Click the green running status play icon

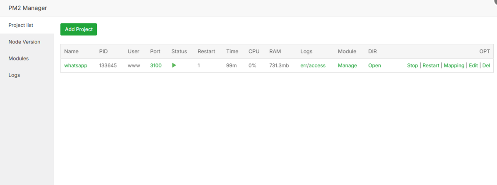[174, 65]
